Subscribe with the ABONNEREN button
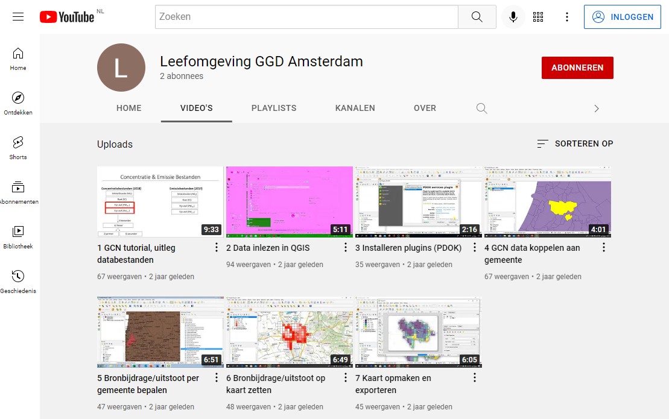 coord(577,68)
